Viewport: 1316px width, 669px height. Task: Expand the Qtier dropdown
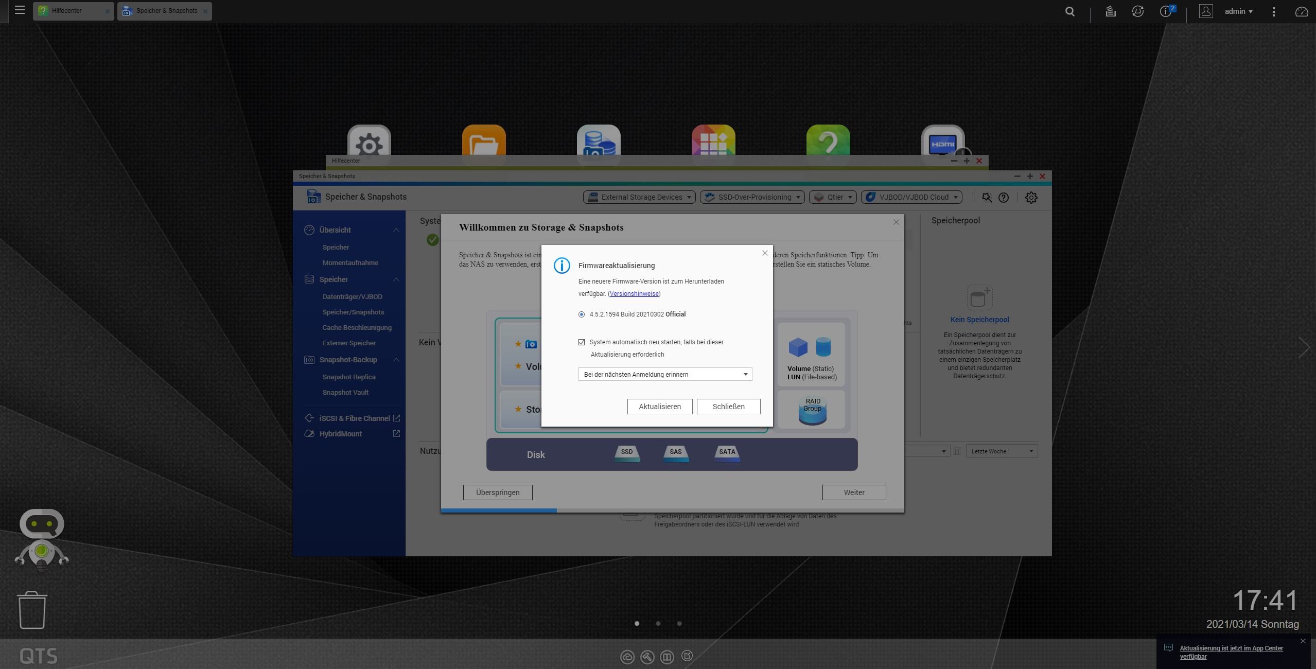click(x=833, y=197)
